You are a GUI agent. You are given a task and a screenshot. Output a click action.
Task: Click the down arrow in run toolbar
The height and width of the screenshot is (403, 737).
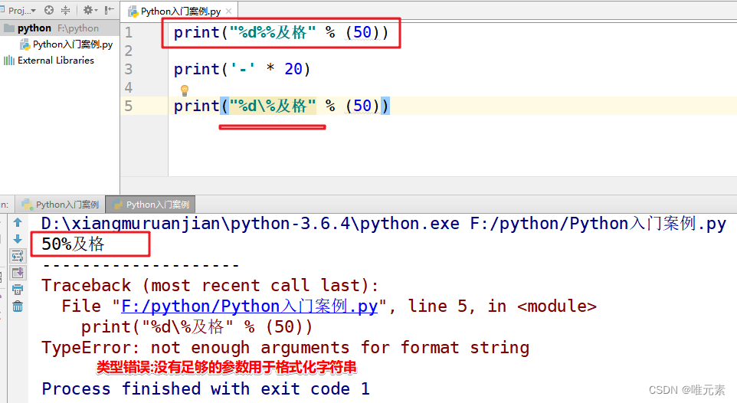pos(18,239)
